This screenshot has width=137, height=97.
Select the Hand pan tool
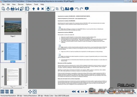point(48,9)
